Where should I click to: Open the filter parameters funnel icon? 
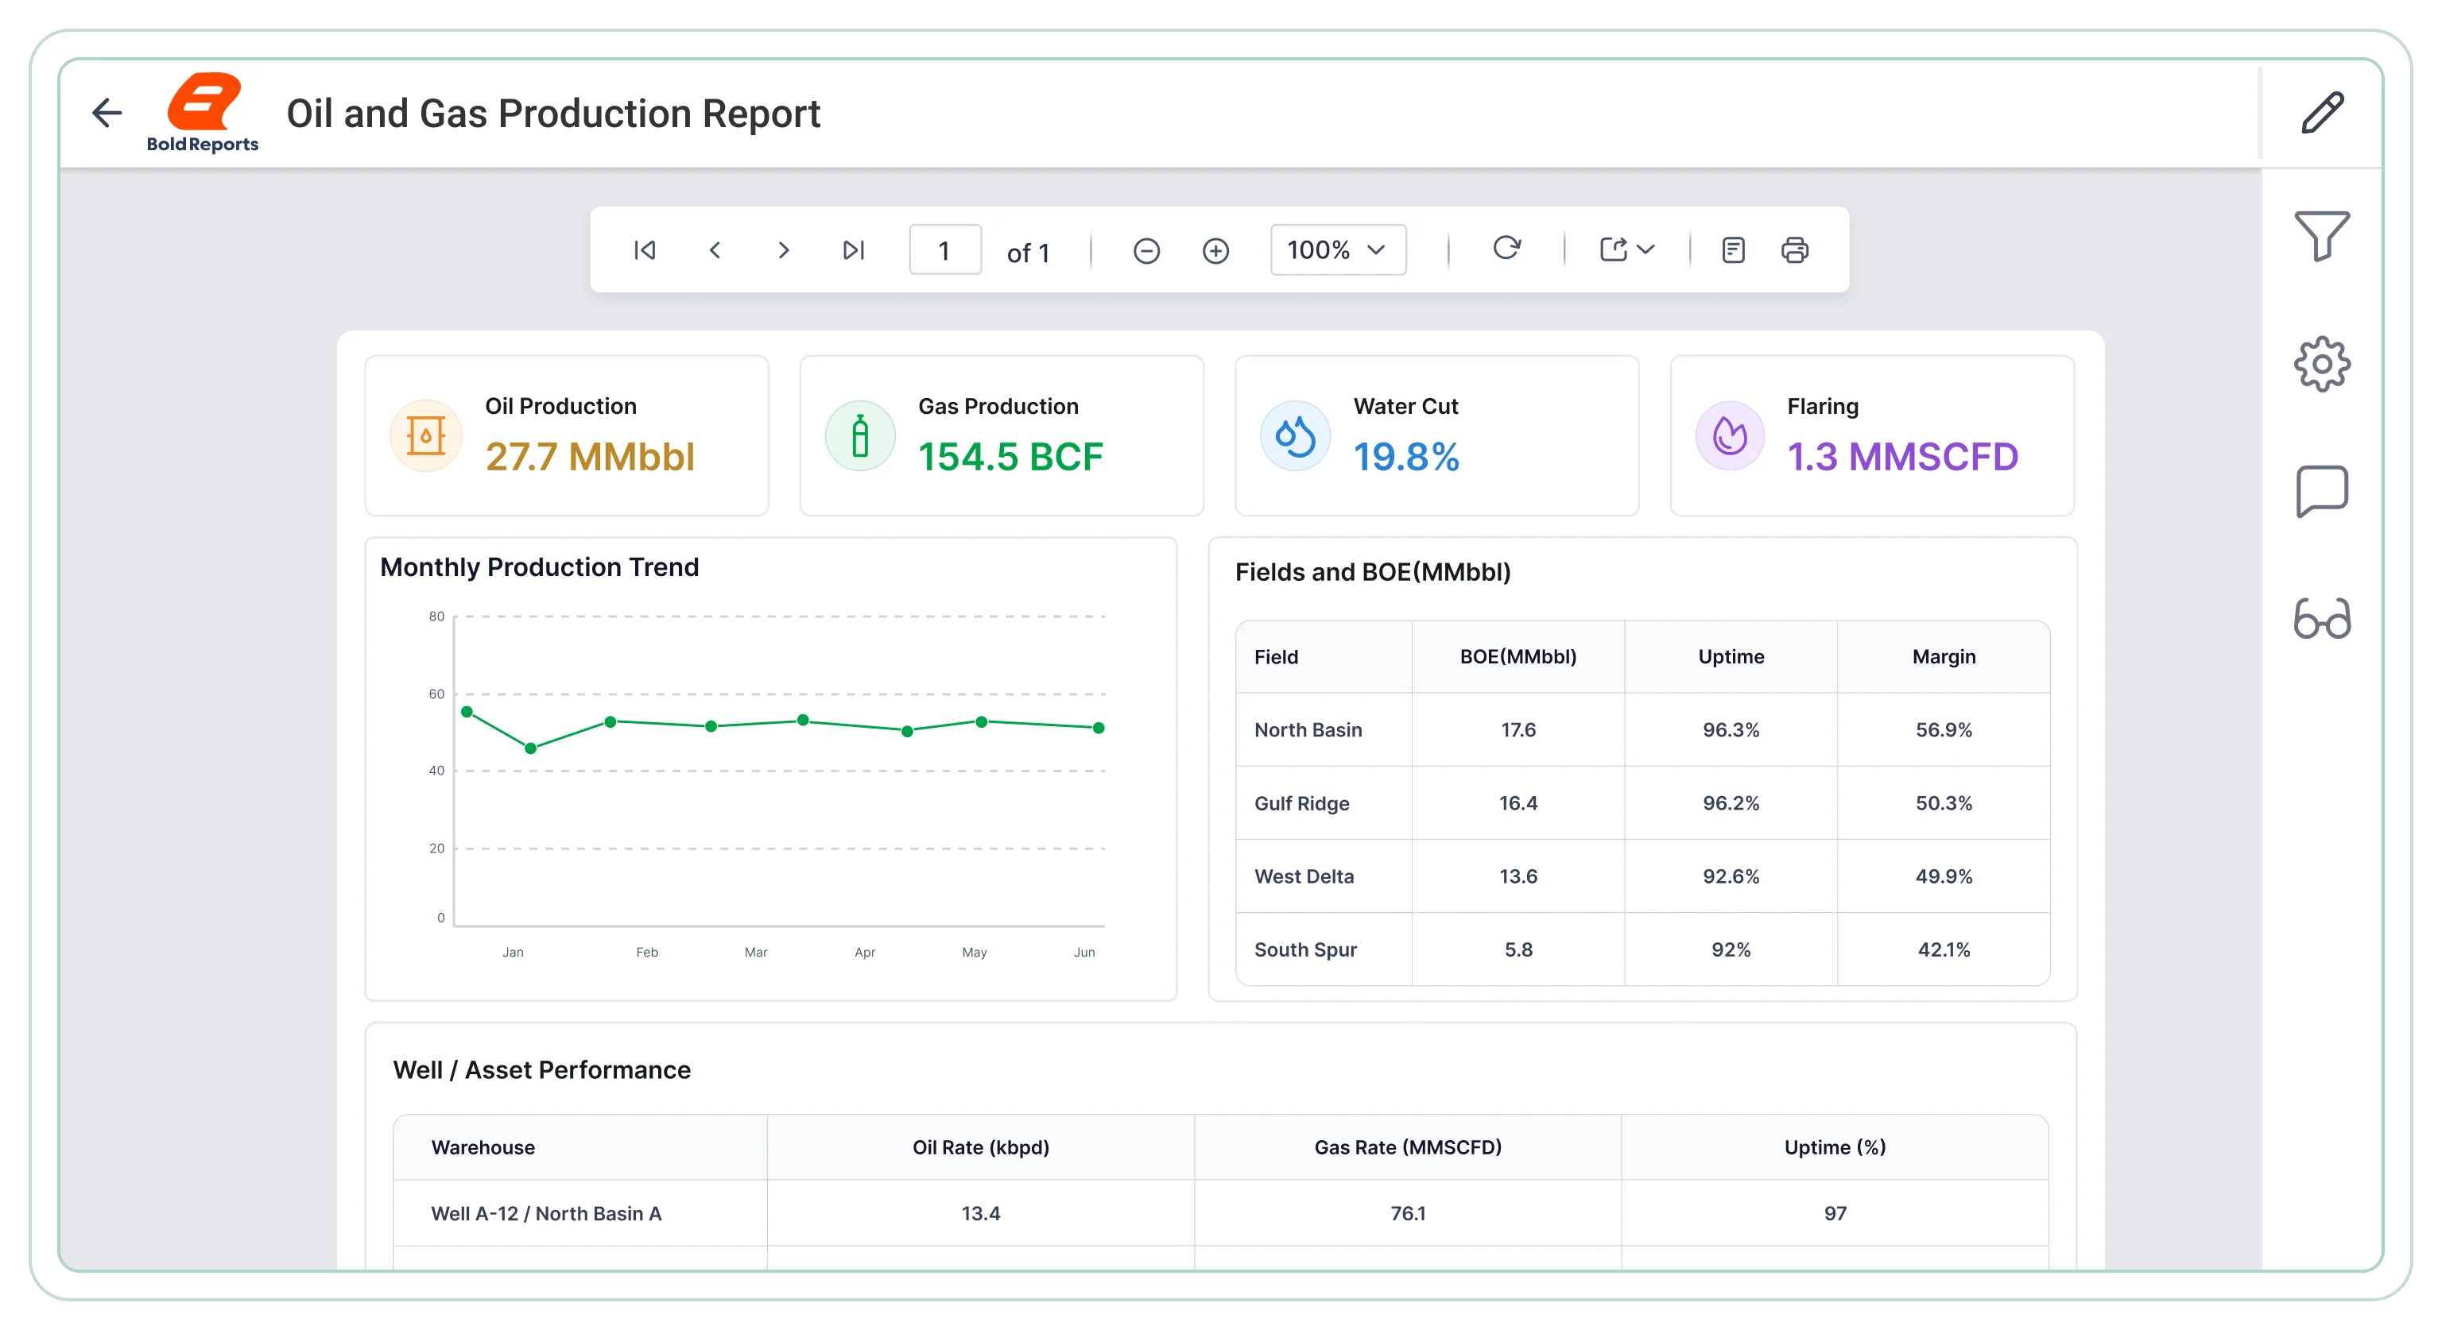point(2322,235)
